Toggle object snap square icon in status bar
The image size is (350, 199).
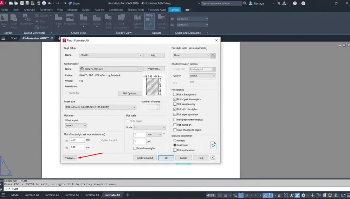click(x=271, y=195)
